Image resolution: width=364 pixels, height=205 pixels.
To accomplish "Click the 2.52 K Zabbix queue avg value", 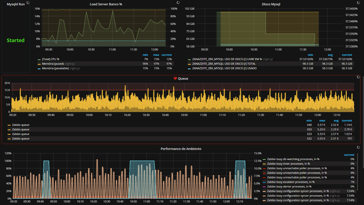I will (335, 125).
